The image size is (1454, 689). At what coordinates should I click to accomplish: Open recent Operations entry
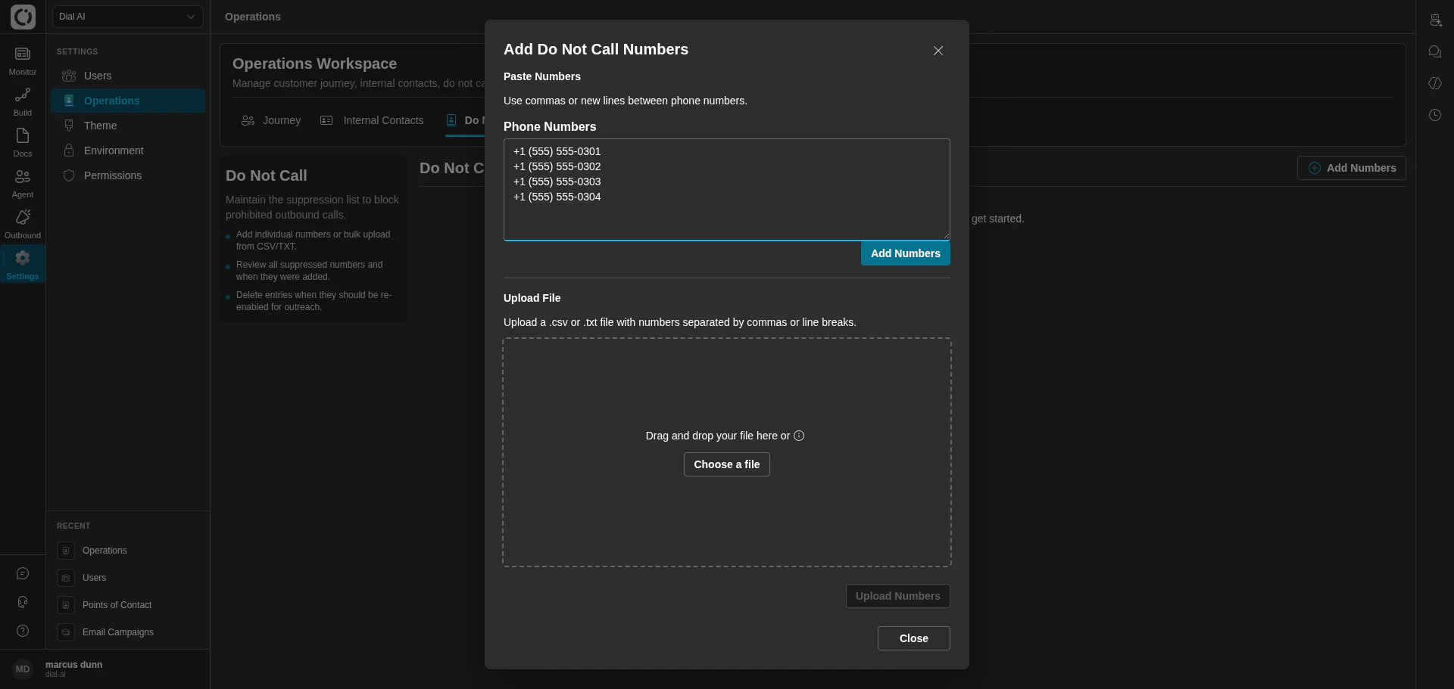(x=128, y=551)
